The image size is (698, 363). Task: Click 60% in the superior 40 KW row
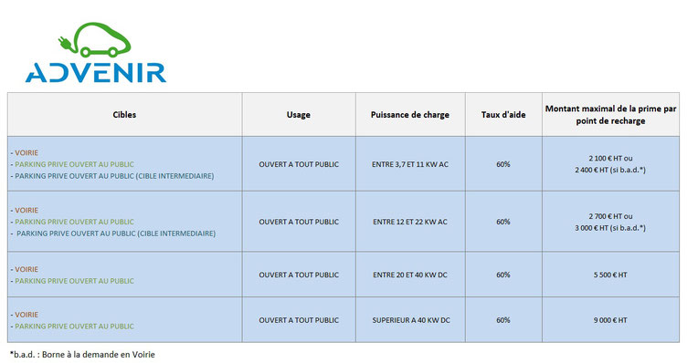(x=503, y=320)
